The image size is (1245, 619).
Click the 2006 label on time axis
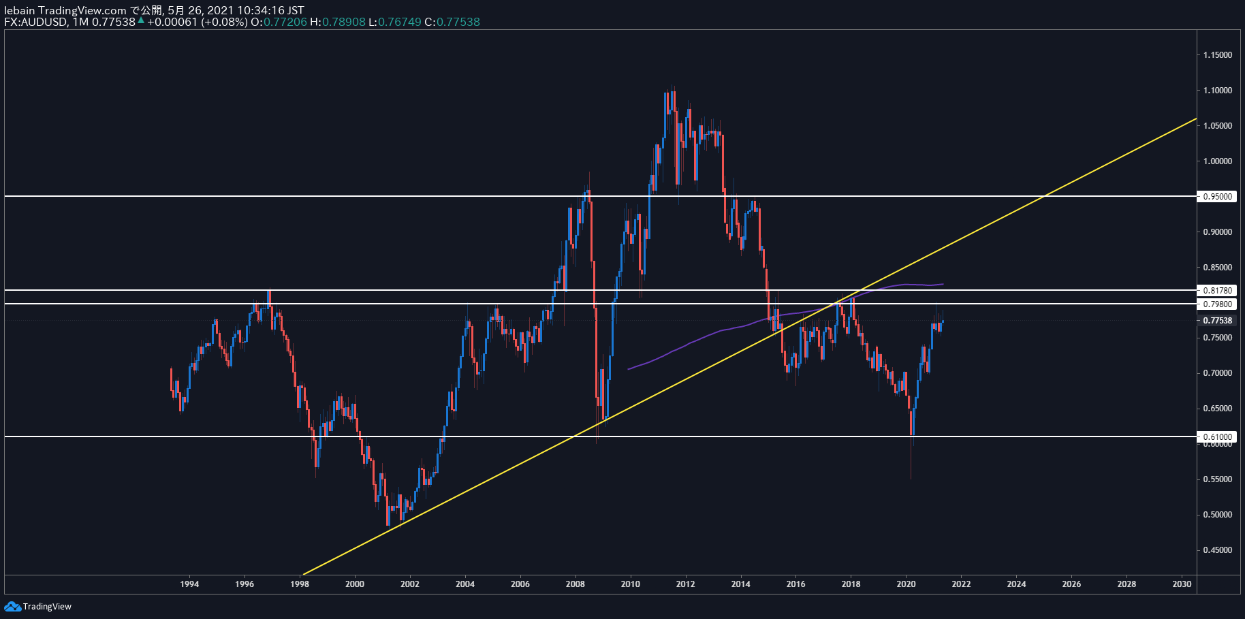point(520,584)
